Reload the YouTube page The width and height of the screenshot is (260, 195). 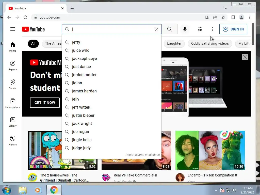pos(25,17)
